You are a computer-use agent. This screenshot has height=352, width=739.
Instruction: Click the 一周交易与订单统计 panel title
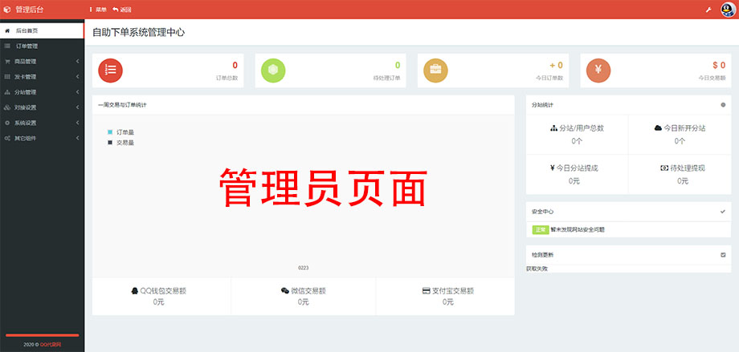(122, 105)
